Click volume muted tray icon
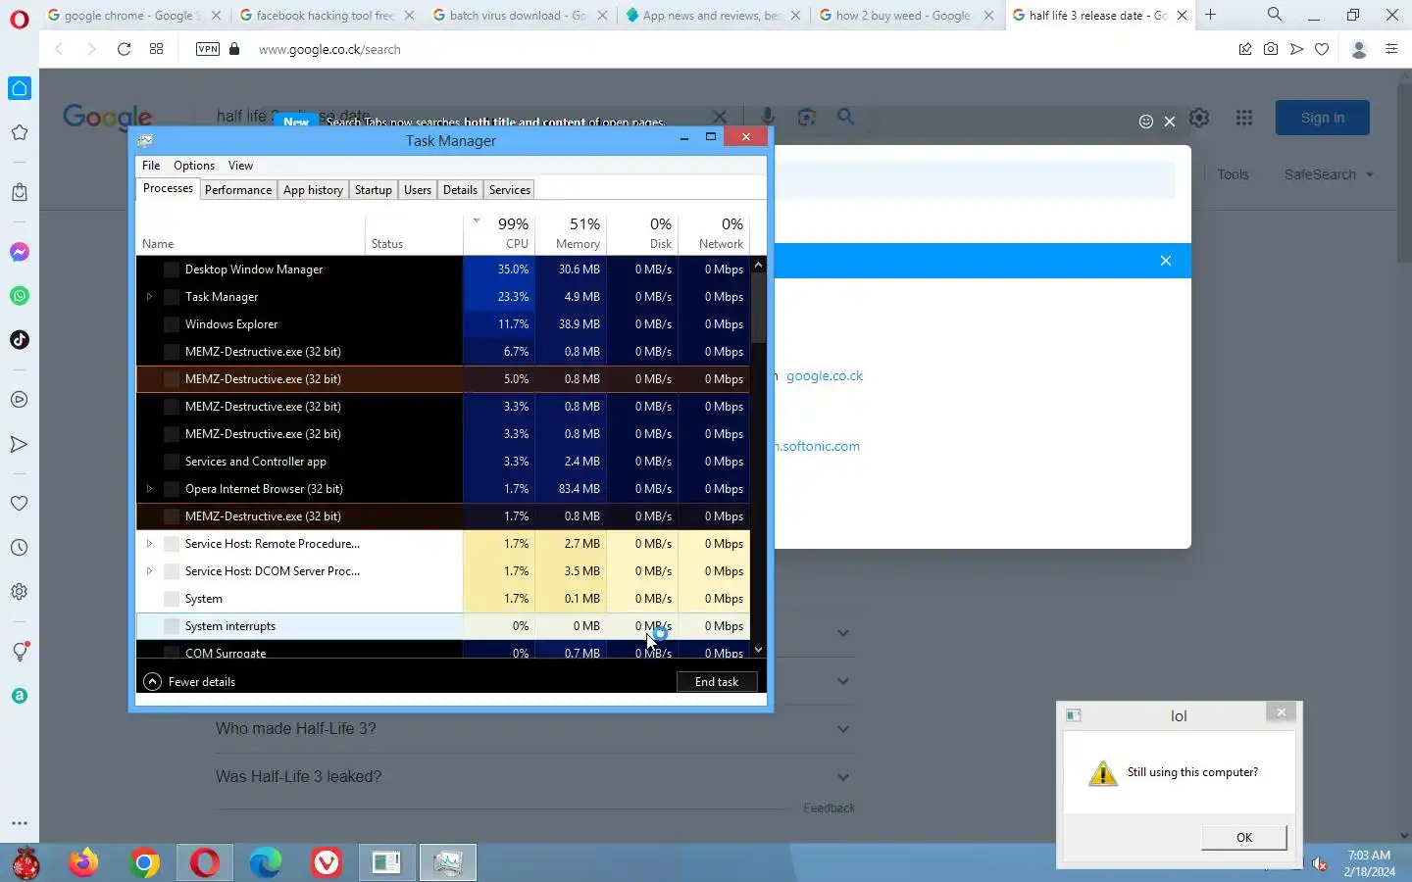The width and height of the screenshot is (1412, 882). click(x=1320, y=863)
